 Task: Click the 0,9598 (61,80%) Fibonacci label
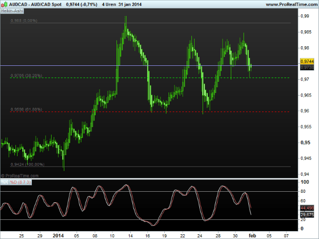click(x=27, y=109)
